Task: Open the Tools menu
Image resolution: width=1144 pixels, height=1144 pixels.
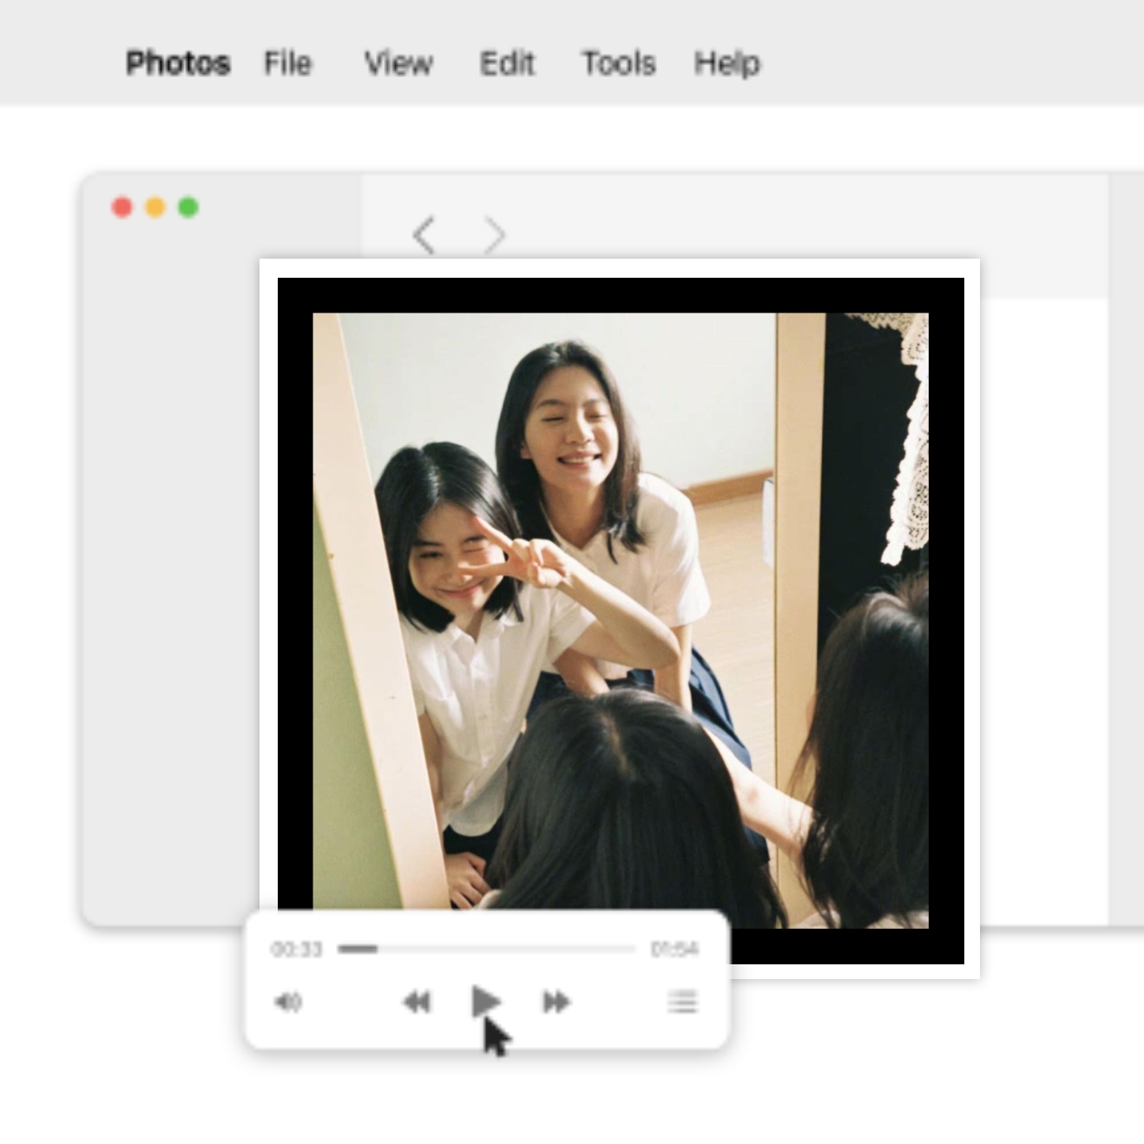Action: point(618,63)
